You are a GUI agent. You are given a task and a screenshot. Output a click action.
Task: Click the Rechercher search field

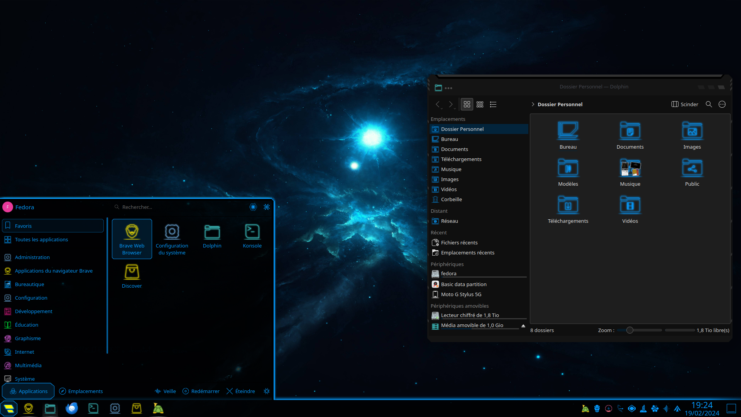[154, 207]
